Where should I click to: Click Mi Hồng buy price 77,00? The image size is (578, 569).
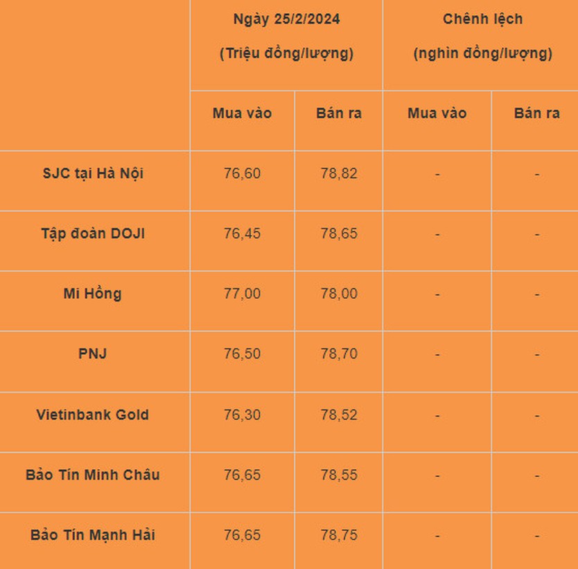242,294
